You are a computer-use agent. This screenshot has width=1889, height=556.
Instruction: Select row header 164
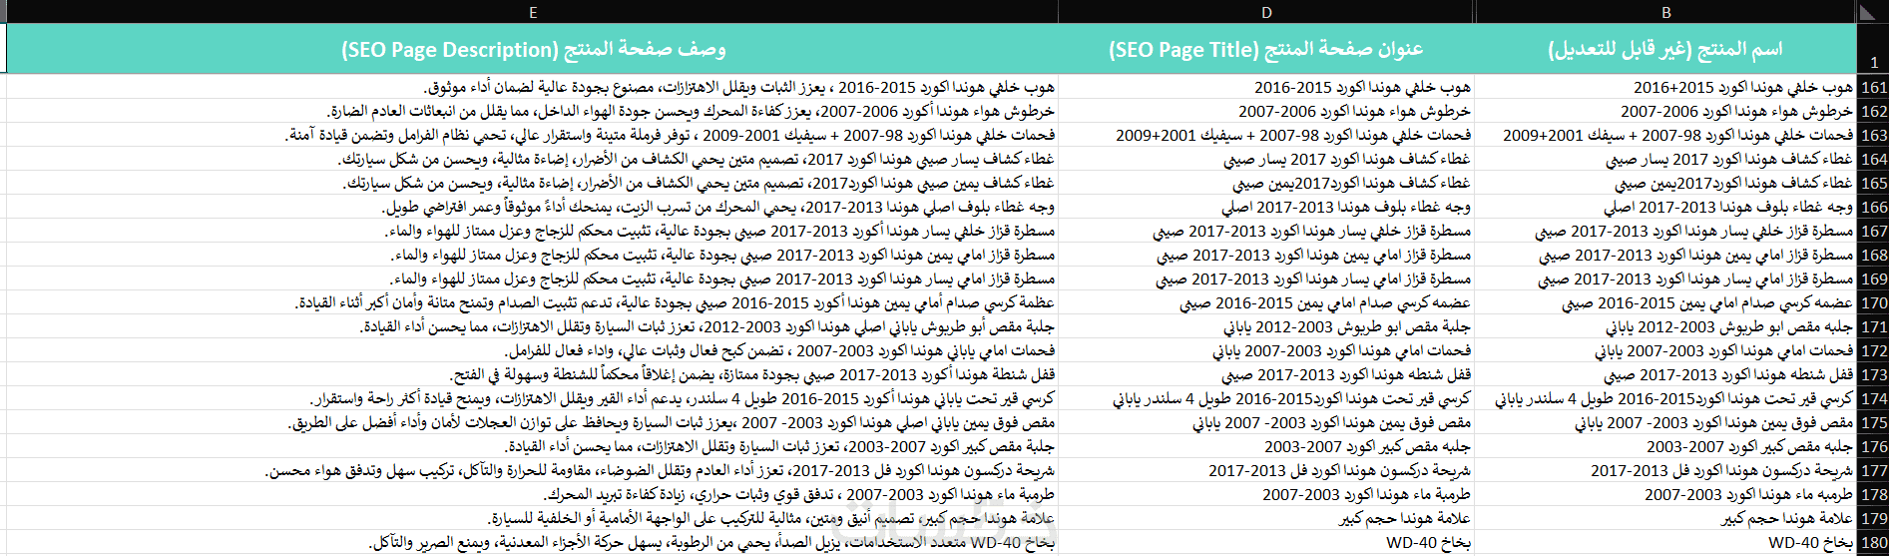(1872, 159)
